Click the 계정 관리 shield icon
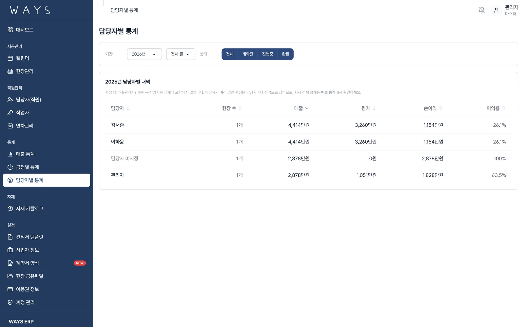The height and width of the screenshot is (327, 524). tap(10, 302)
